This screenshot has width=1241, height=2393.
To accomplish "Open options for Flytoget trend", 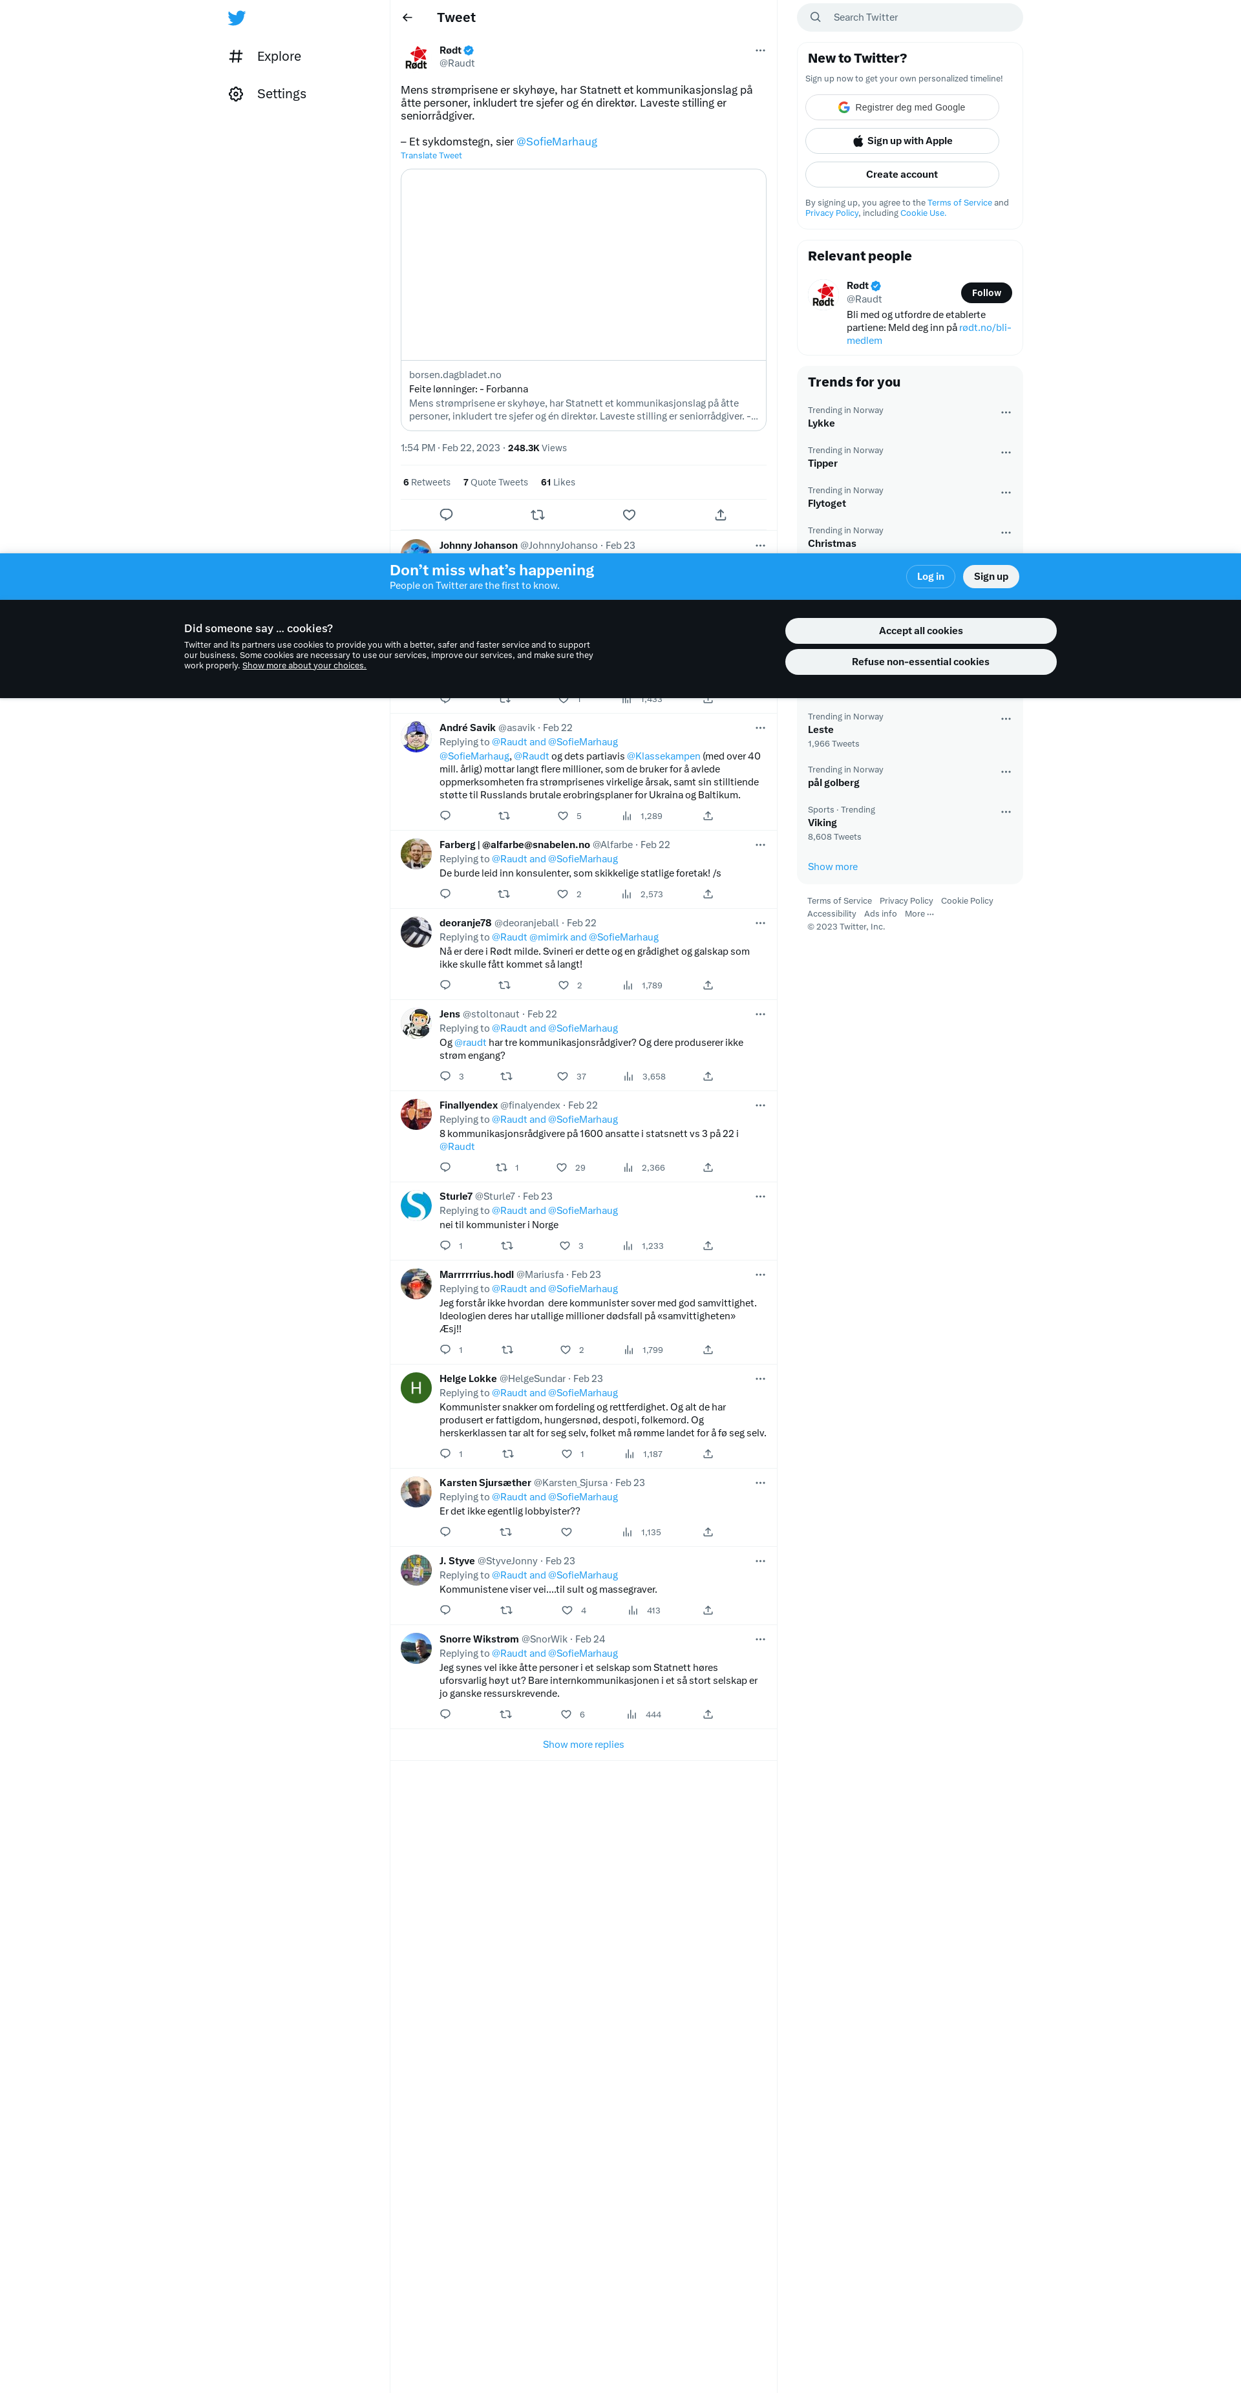I will click(x=1005, y=493).
